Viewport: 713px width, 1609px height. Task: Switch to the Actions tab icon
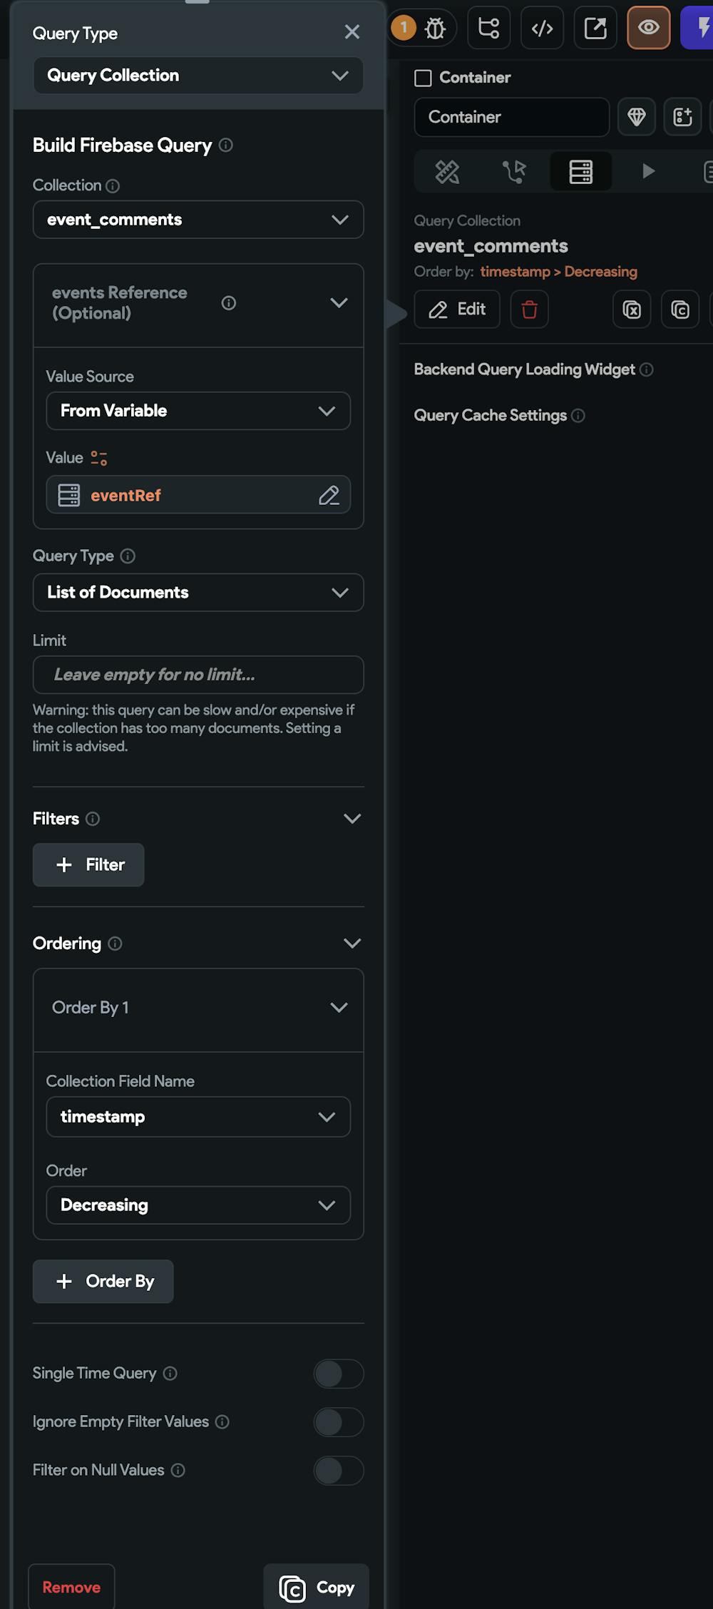point(513,171)
